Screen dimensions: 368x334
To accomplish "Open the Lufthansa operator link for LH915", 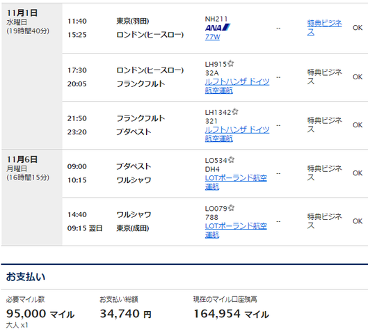I will pyautogui.click(x=237, y=86).
